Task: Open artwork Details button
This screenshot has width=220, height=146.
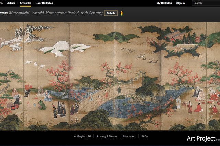Action: 111,13
